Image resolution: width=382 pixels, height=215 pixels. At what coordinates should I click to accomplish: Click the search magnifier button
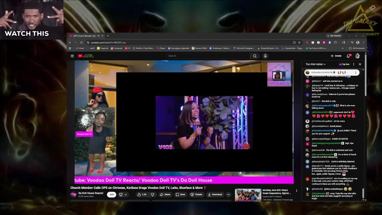(255, 56)
